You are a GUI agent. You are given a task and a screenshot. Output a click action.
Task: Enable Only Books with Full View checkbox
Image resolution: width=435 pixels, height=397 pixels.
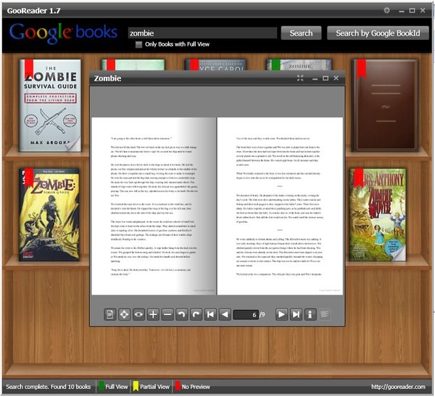pos(138,44)
